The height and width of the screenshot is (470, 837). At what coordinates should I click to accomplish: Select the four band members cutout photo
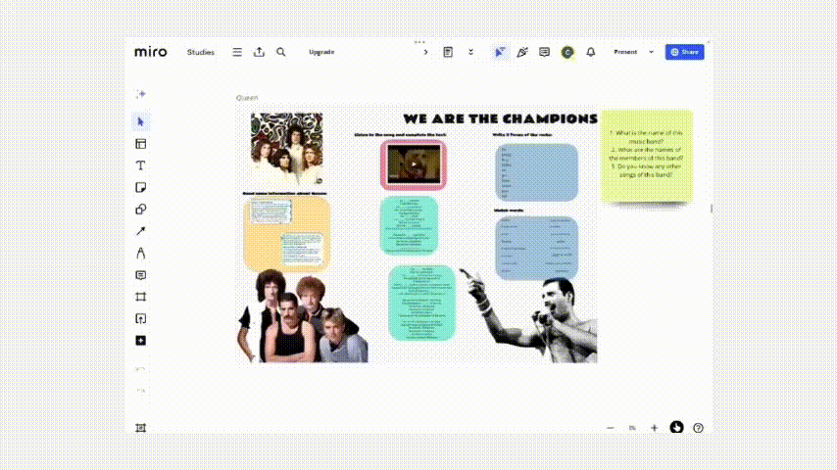(303, 316)
